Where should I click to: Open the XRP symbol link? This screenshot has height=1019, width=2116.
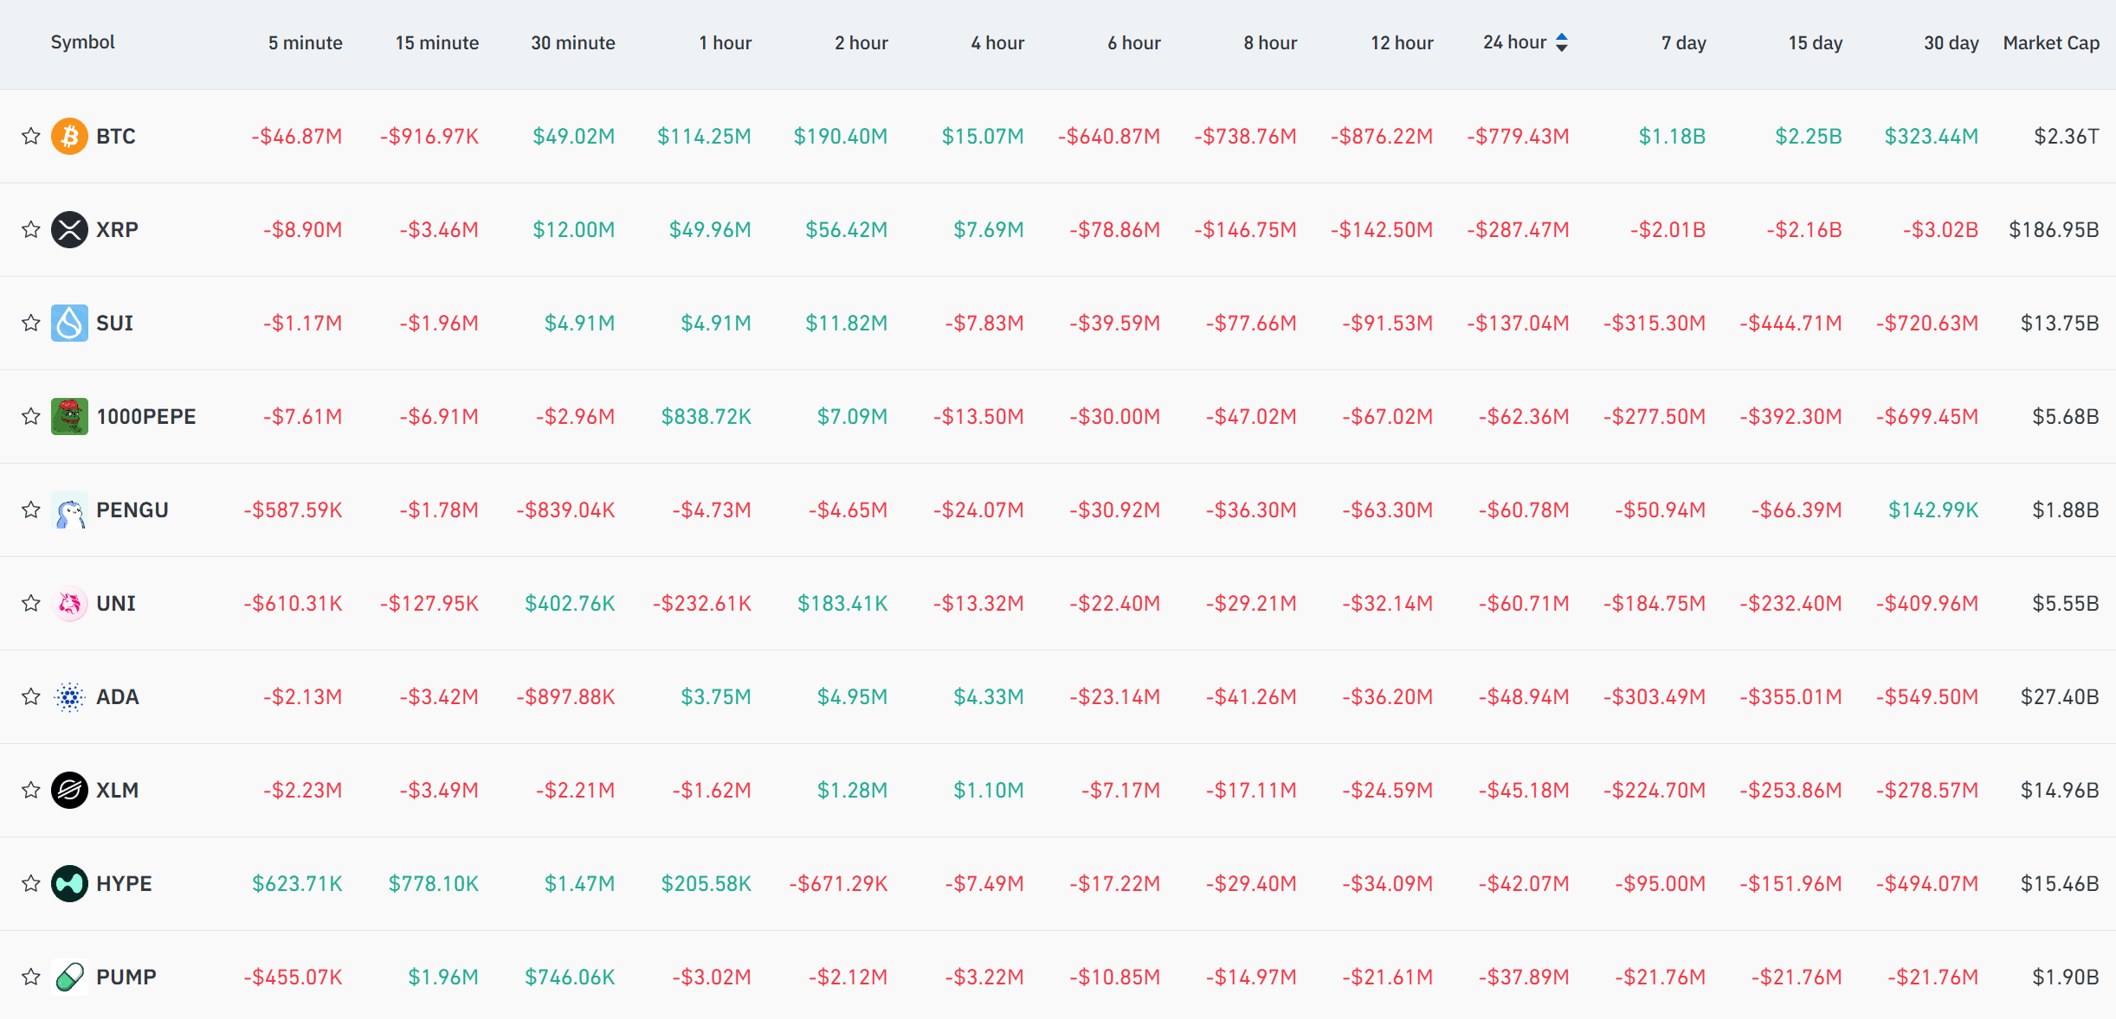pos(117,229)
